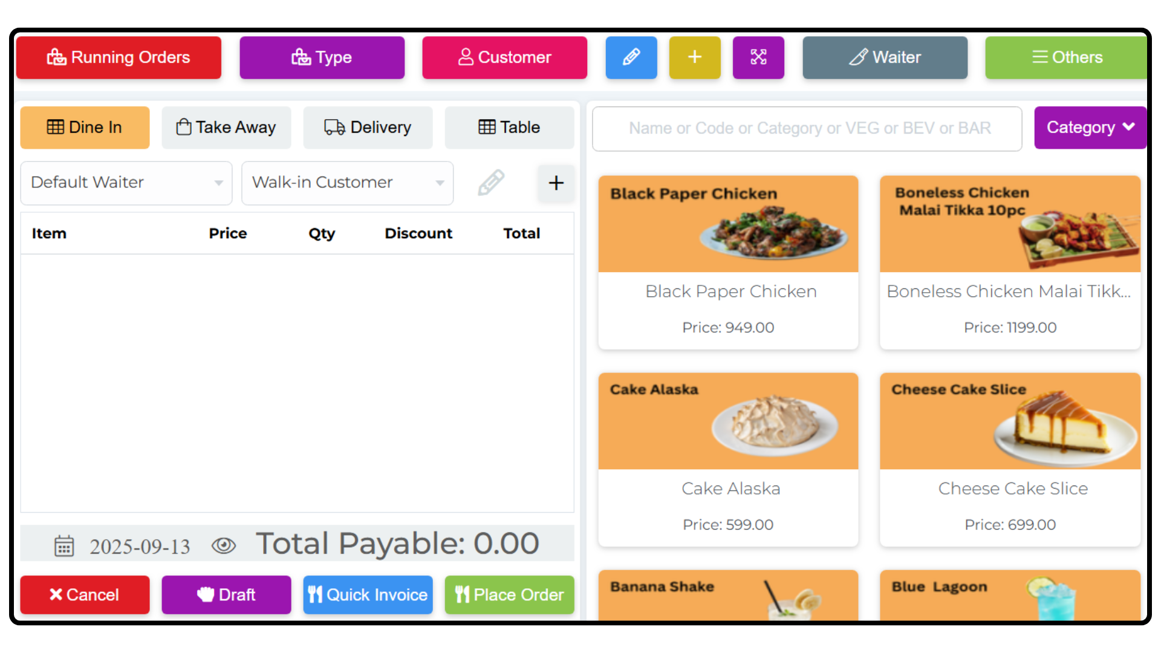The width and height of the screenshot is (1161, 653).
Task: Select the Dine In order type
Action: tap(85, 128)
